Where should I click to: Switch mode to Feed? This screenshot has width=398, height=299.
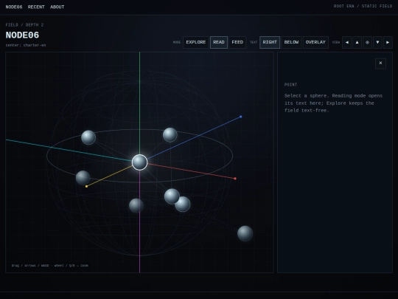pyautogui.click(x=237, y=43)
